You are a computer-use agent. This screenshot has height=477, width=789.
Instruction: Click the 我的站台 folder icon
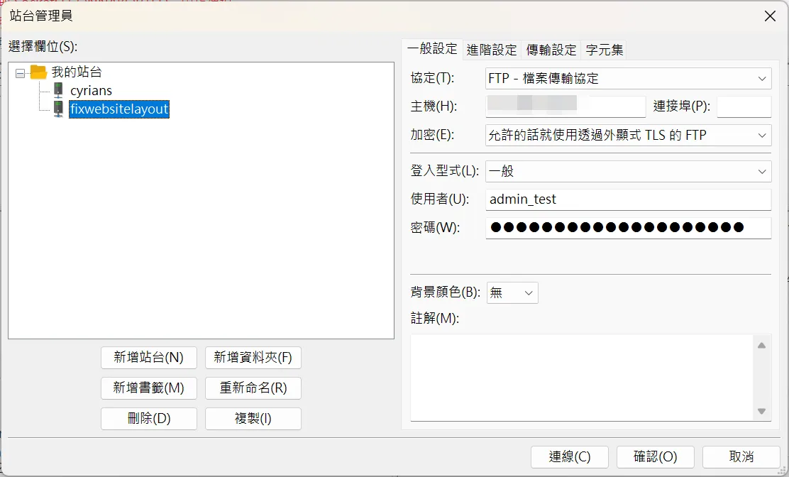pos(38,72)
